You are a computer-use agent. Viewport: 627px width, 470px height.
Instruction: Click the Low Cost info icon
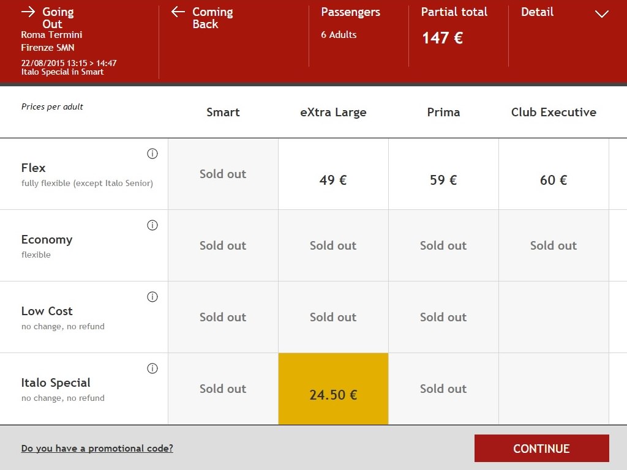[152, 297]
